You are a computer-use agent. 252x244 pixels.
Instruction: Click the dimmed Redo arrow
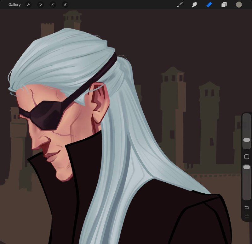(247, 216)
